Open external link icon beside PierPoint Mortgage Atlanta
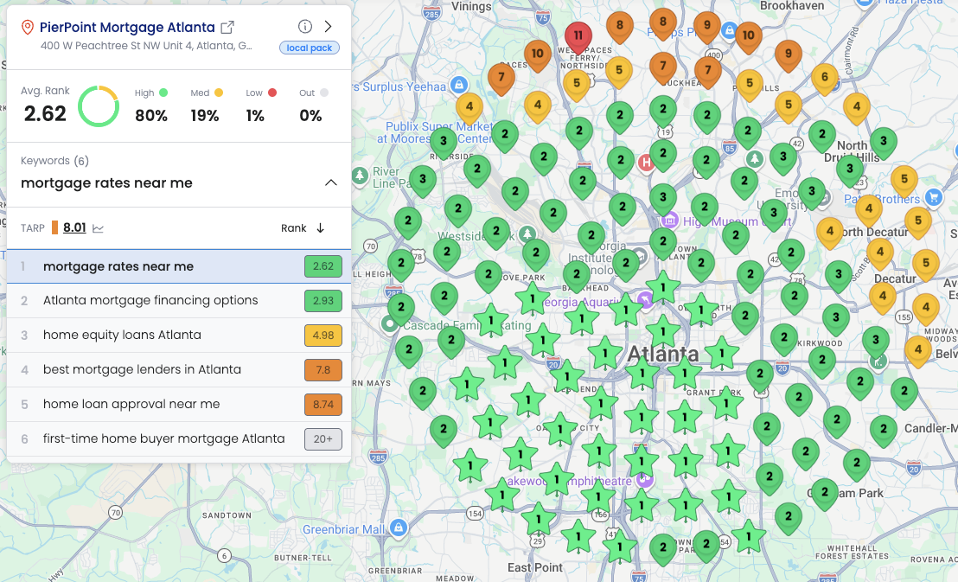958x582 pixels. 227,27
